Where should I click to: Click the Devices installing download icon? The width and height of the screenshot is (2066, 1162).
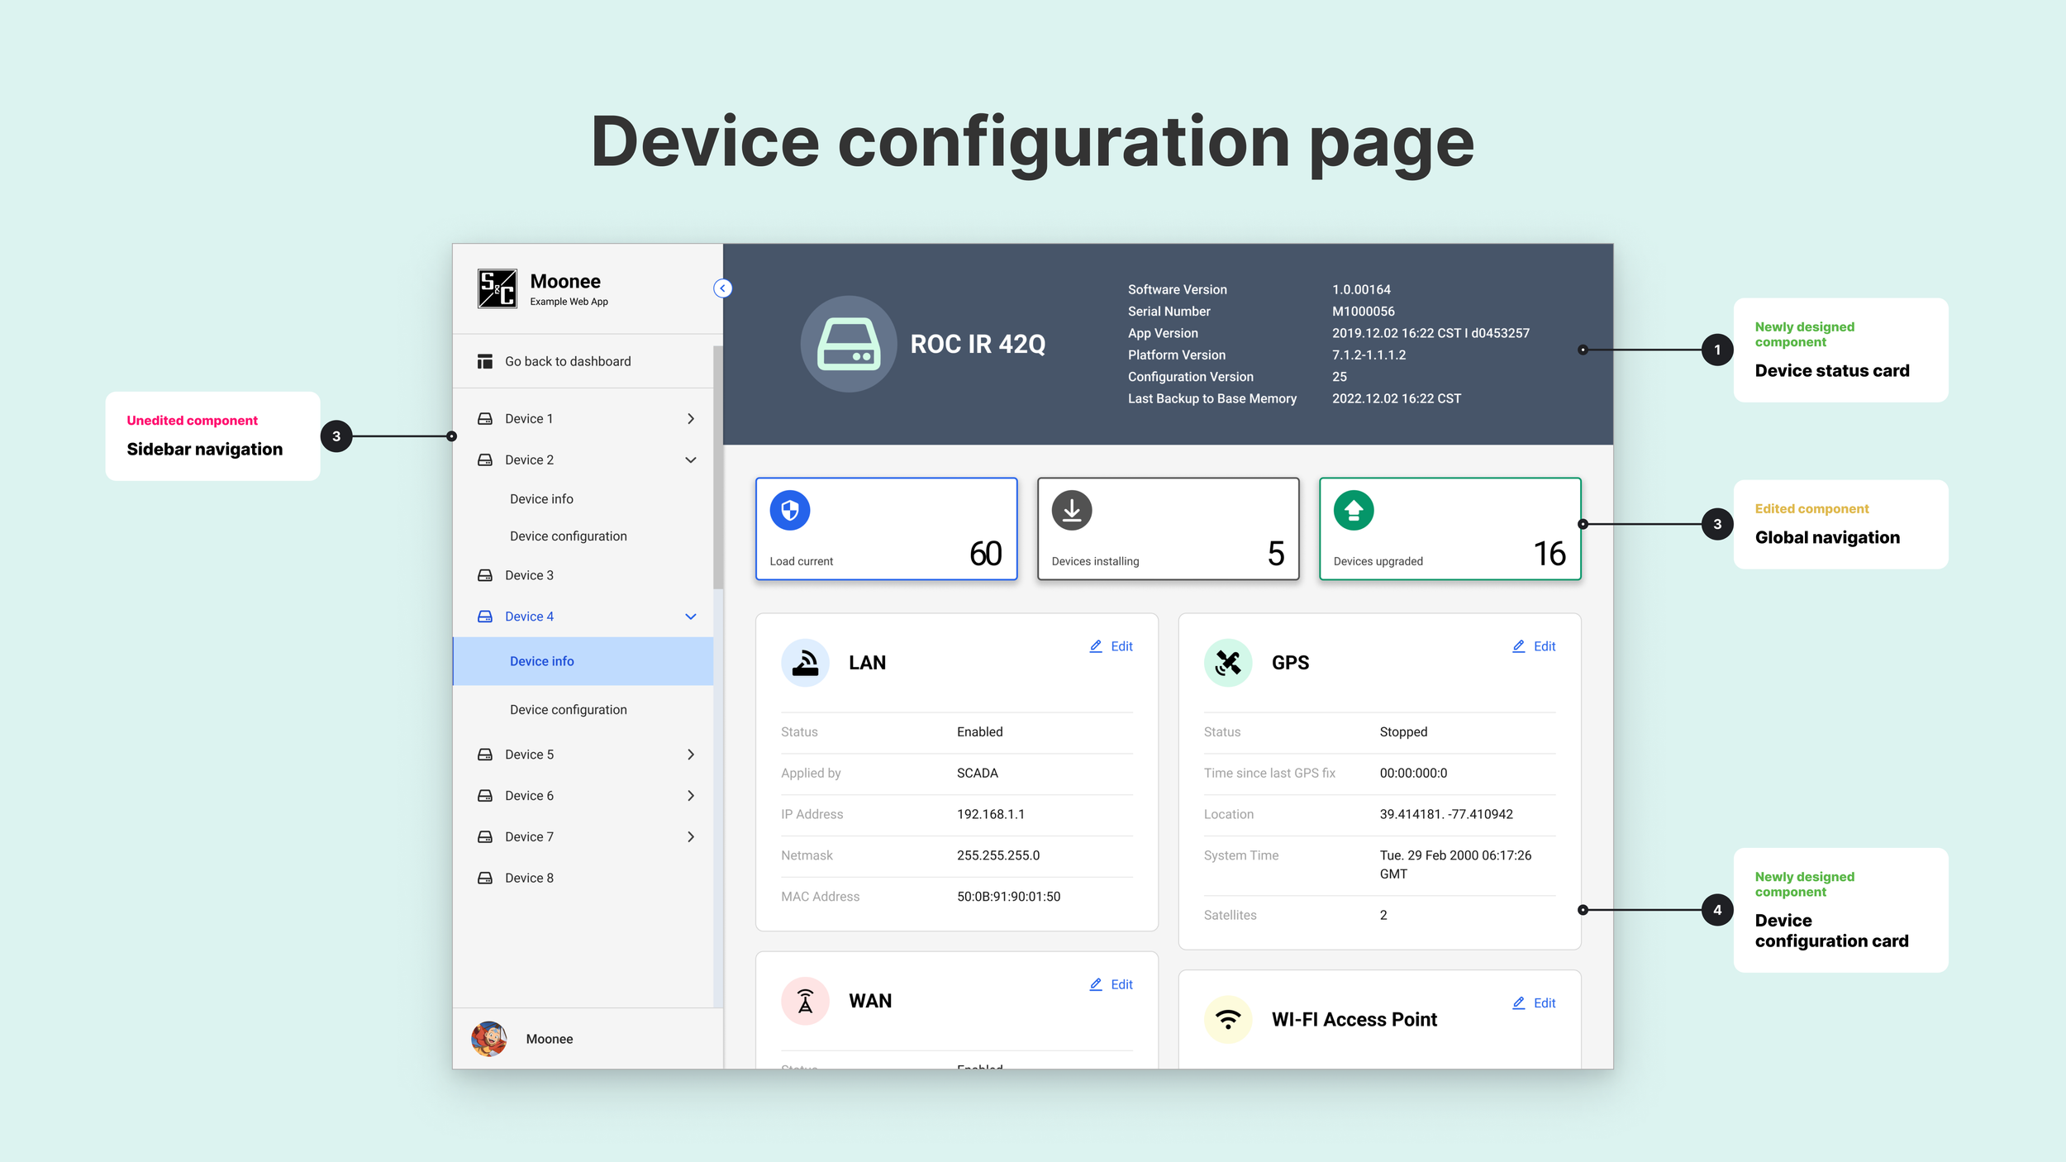click(1071, 511)
